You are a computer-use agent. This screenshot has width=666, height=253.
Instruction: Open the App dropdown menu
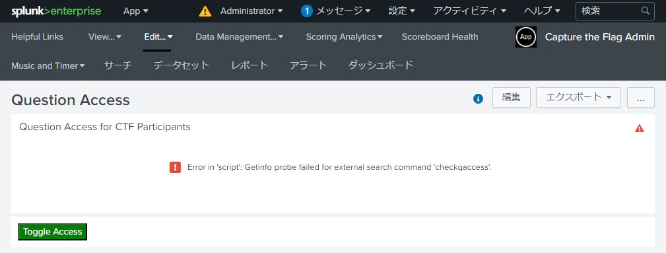(x=136, y=11)
